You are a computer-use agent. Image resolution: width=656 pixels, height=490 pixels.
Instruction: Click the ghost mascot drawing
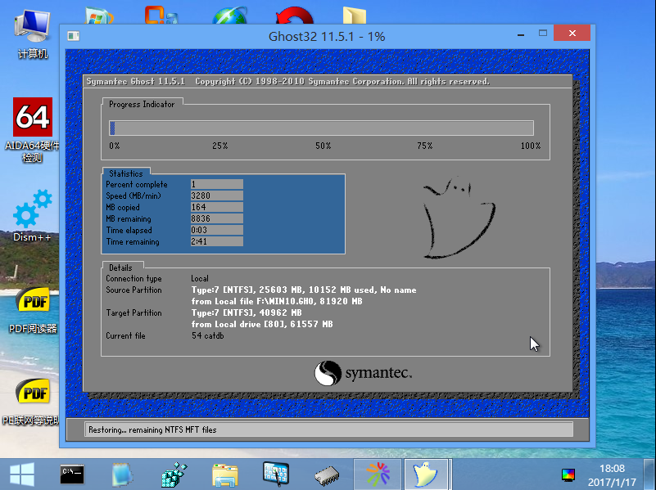click(x=459, y=218)
